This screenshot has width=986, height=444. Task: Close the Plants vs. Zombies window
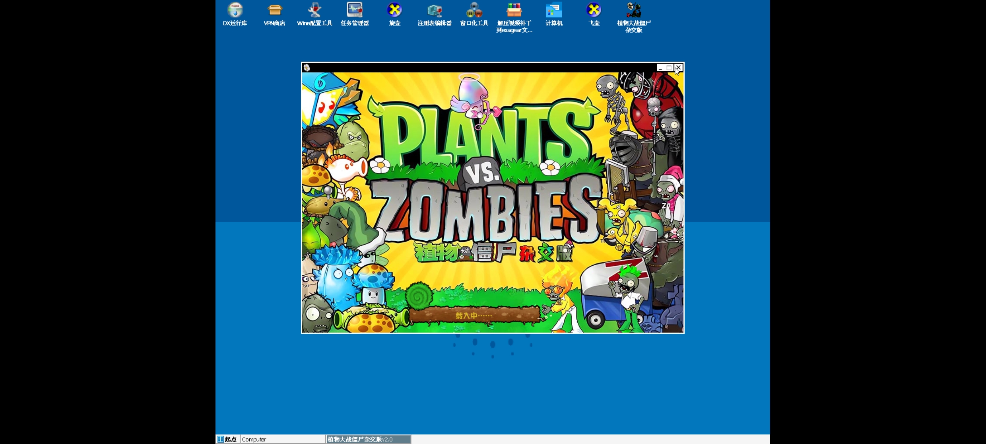click(679, 68)
